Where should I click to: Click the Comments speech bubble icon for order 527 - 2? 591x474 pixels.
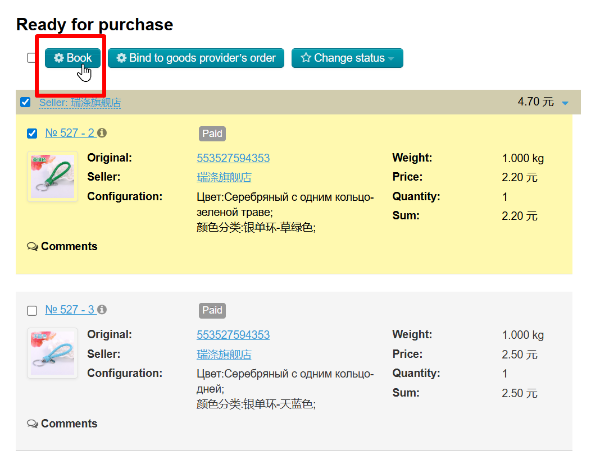click(x=33, y=247)
